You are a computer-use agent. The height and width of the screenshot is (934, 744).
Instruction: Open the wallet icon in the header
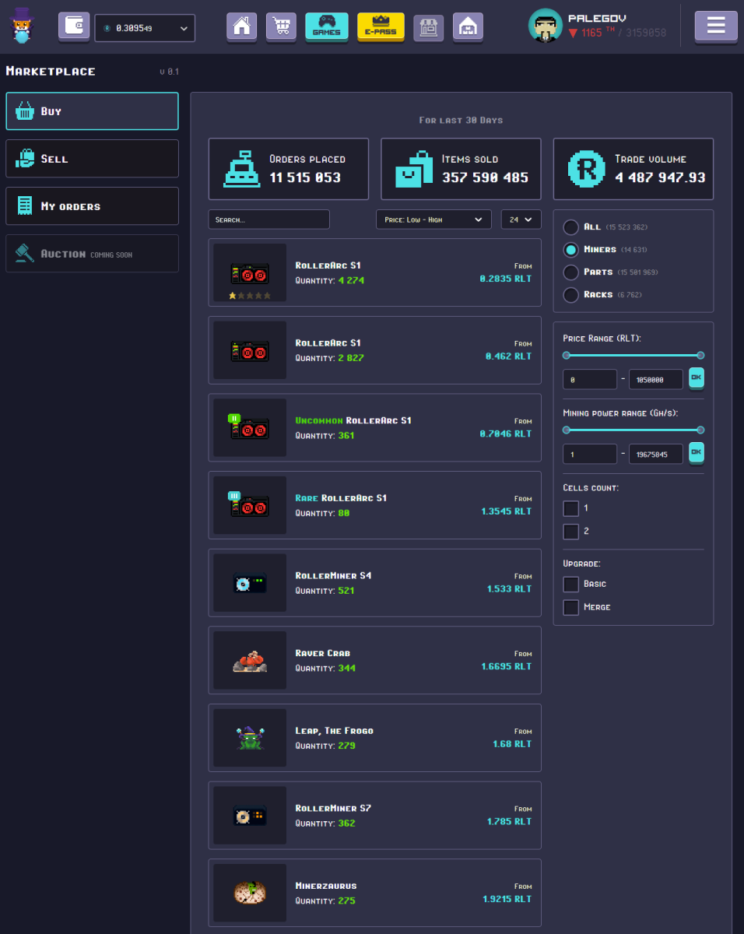click(x=74, y=26)
